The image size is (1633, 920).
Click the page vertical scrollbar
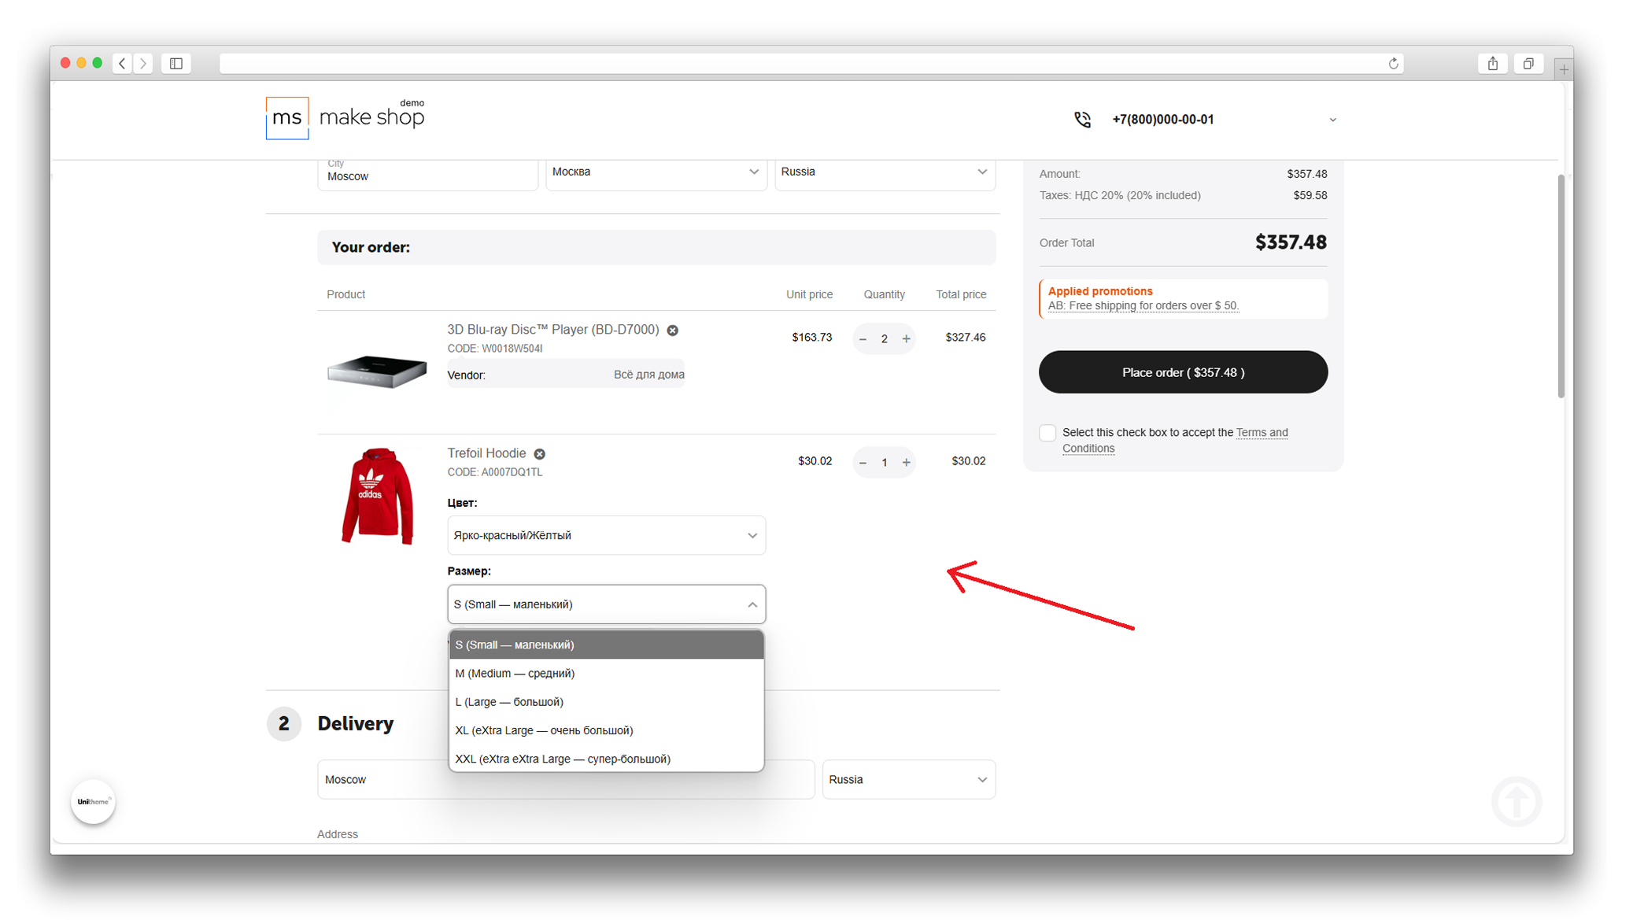click(1560, 287)
